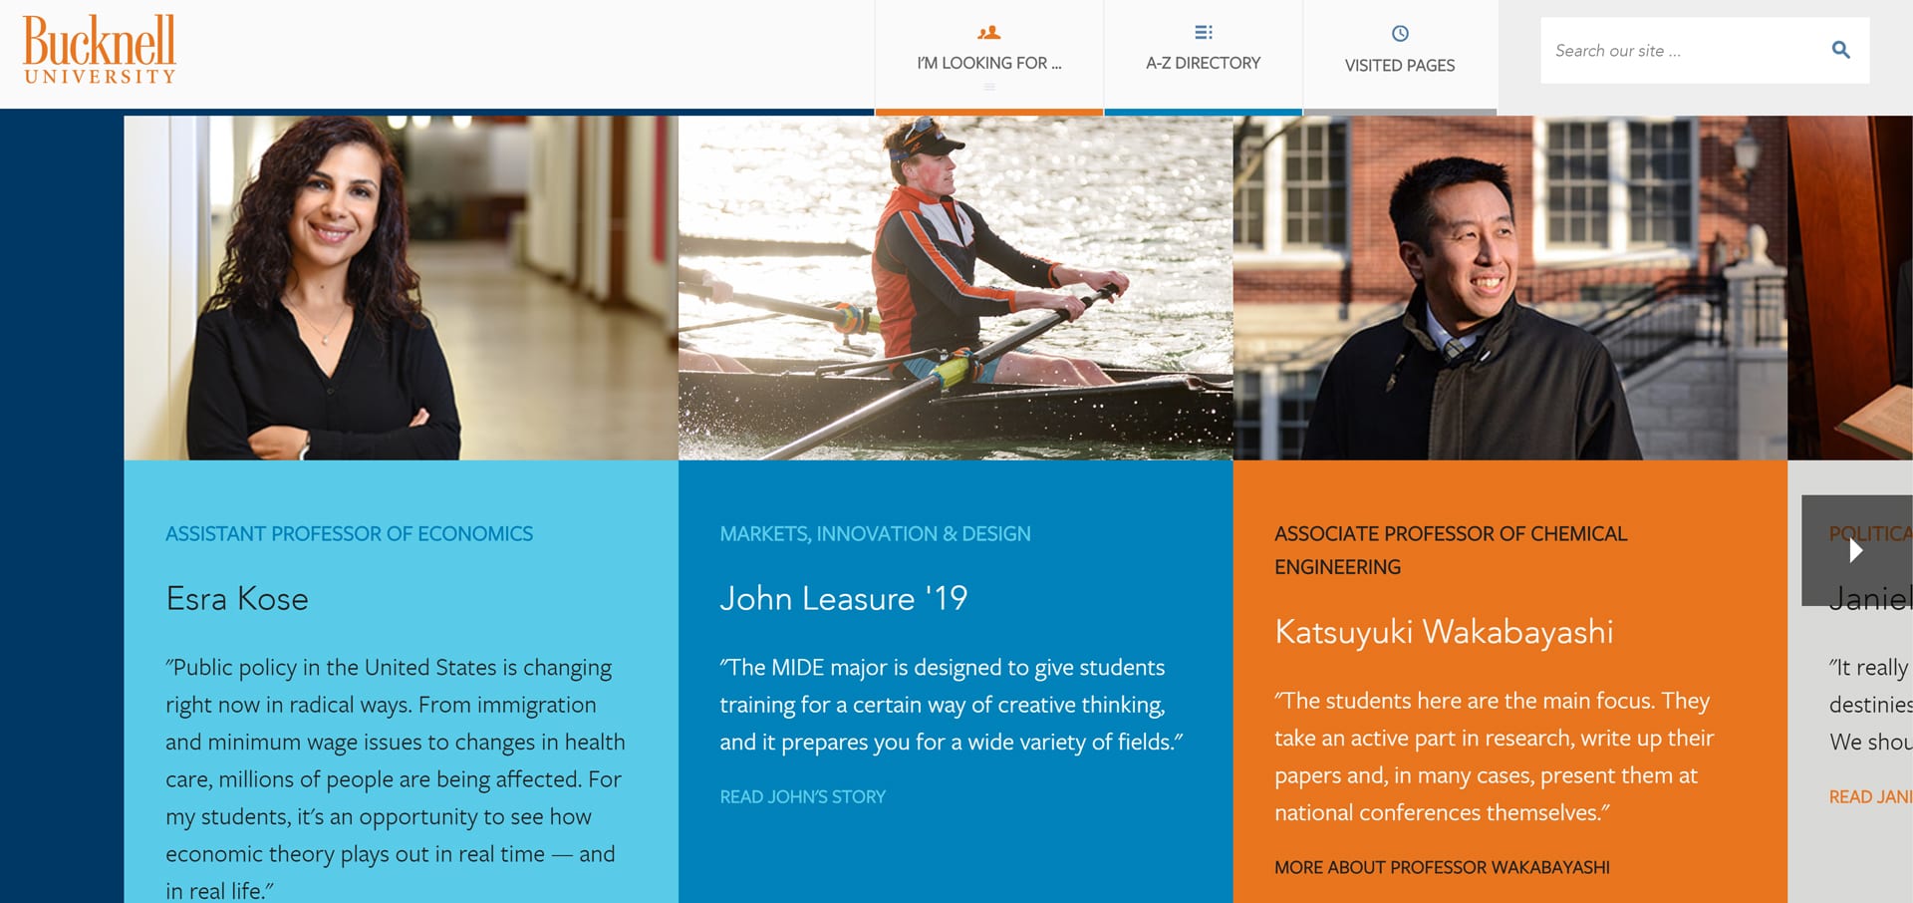This screenshot has width=1913, height=903.
Task: Open the Read John's Story link
Action: pos(802,796)
